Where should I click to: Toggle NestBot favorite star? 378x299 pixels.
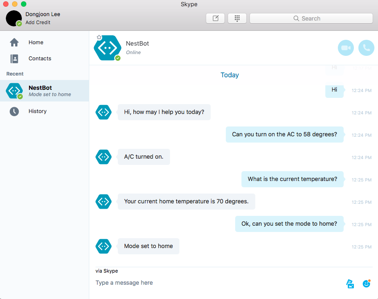click(x=99, y=37)
